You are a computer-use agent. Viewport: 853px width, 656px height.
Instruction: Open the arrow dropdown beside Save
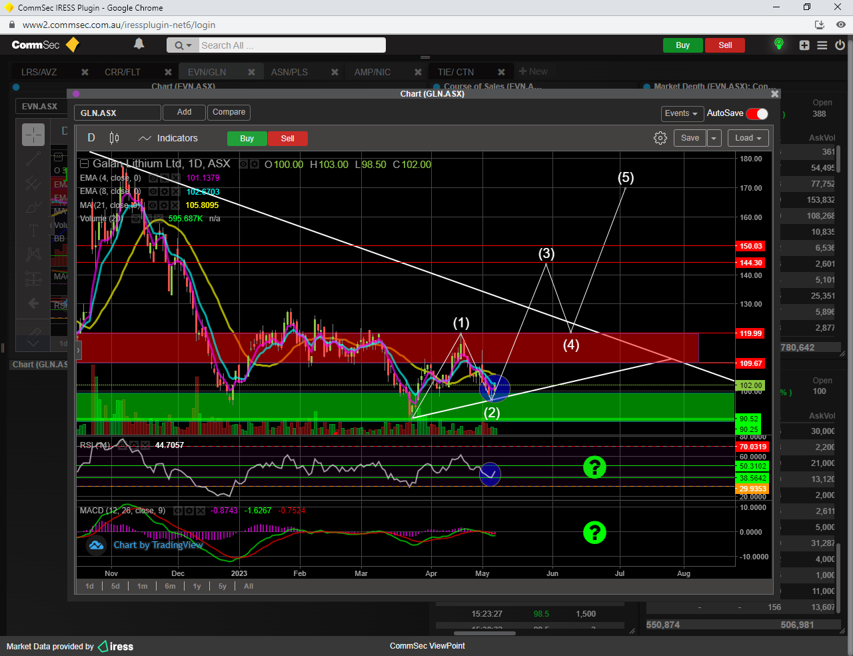coord(714,138)
